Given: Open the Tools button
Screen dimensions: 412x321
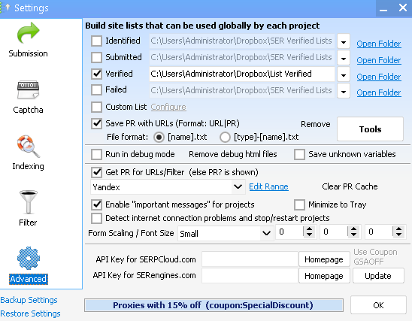Looking at the screenshot, I should 370,129.
